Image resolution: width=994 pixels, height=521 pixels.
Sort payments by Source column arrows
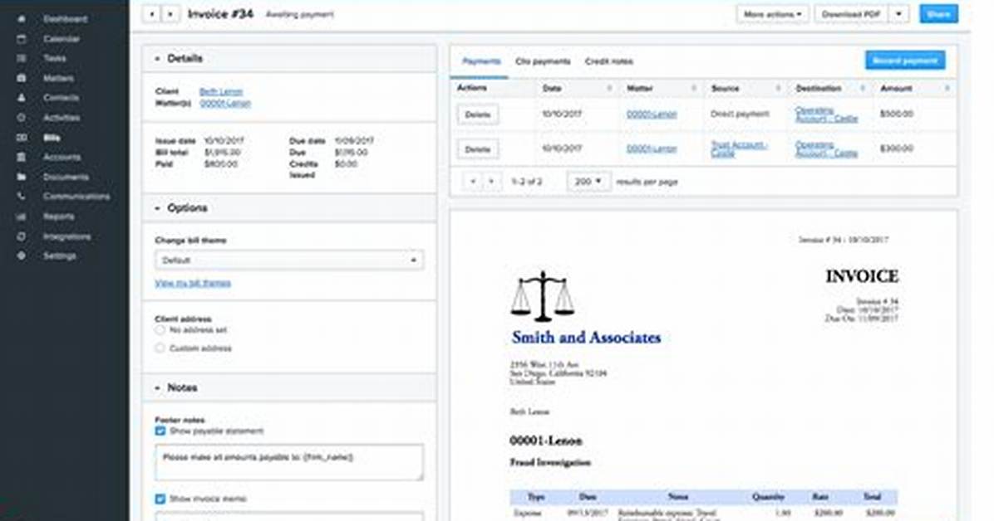pos(778,89)
